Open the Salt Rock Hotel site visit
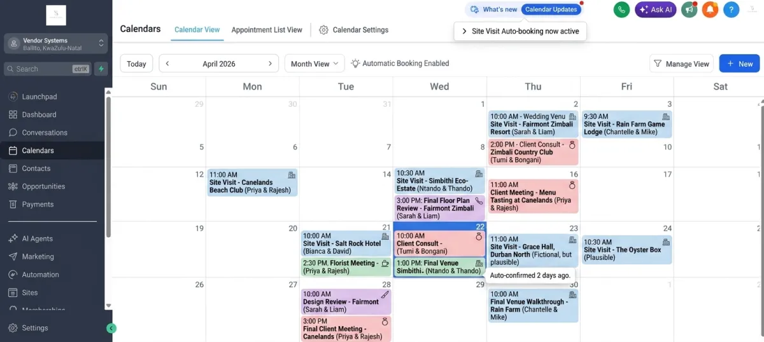The height and width of the screenshot is (342, 764). [346, 243]
